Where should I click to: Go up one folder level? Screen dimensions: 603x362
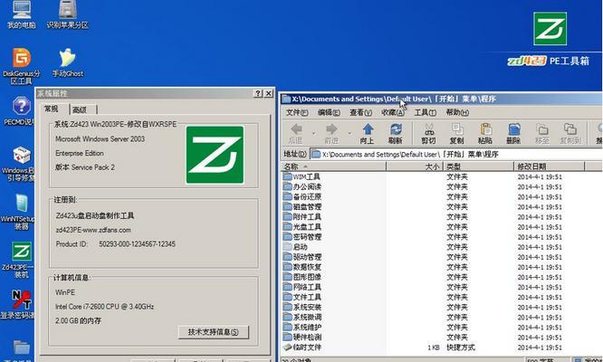pyautogui.click(x=368, y=133)
